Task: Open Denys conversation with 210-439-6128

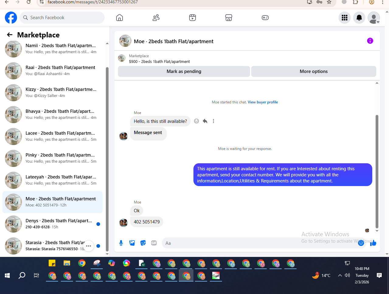Action: tap(52, 224)
